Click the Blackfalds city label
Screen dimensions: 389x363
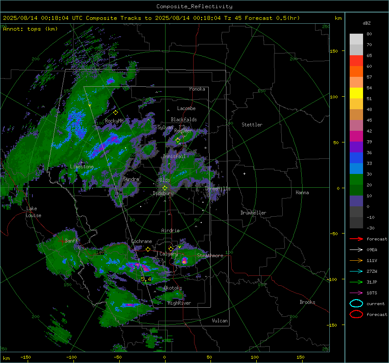(184, 120)
